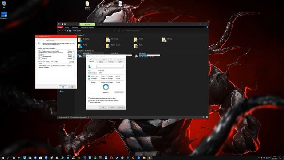Open the text document on desktop
284x160 pixels.
point(120,4)
